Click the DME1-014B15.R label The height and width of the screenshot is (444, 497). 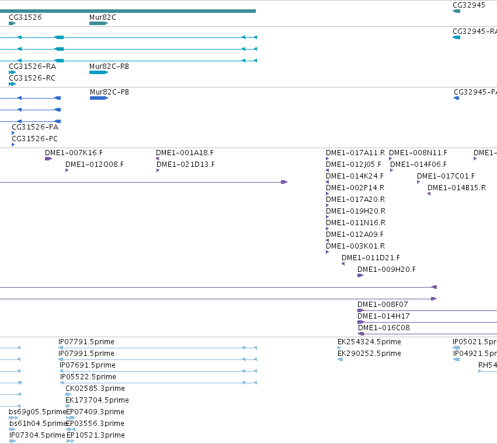[x=457, y=188]
